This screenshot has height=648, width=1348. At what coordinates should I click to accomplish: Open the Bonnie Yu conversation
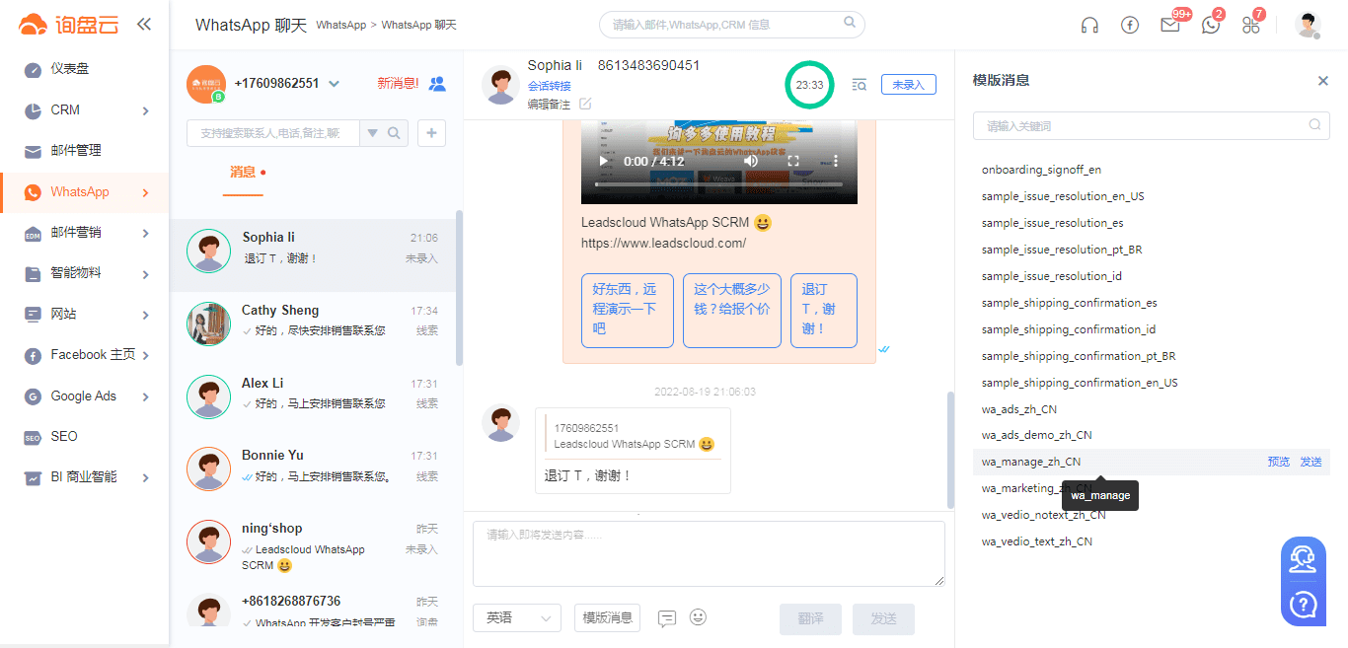[313, 468]
